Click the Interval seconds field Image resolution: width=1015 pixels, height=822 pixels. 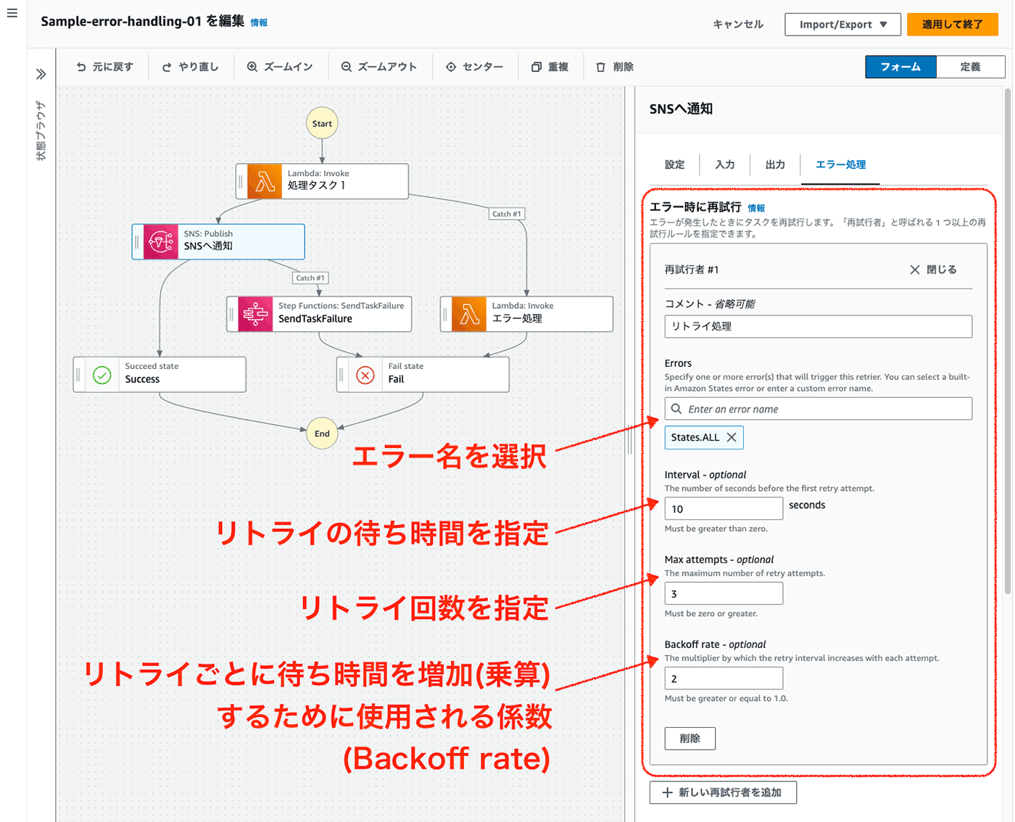[724, 509]
